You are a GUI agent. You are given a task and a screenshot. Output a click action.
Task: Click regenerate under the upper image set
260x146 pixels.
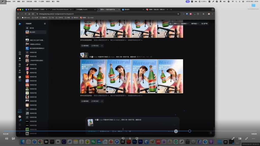95,46
